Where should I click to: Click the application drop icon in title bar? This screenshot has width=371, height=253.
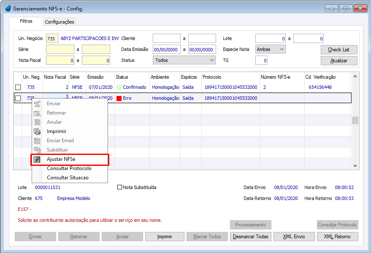pos(8,8)
